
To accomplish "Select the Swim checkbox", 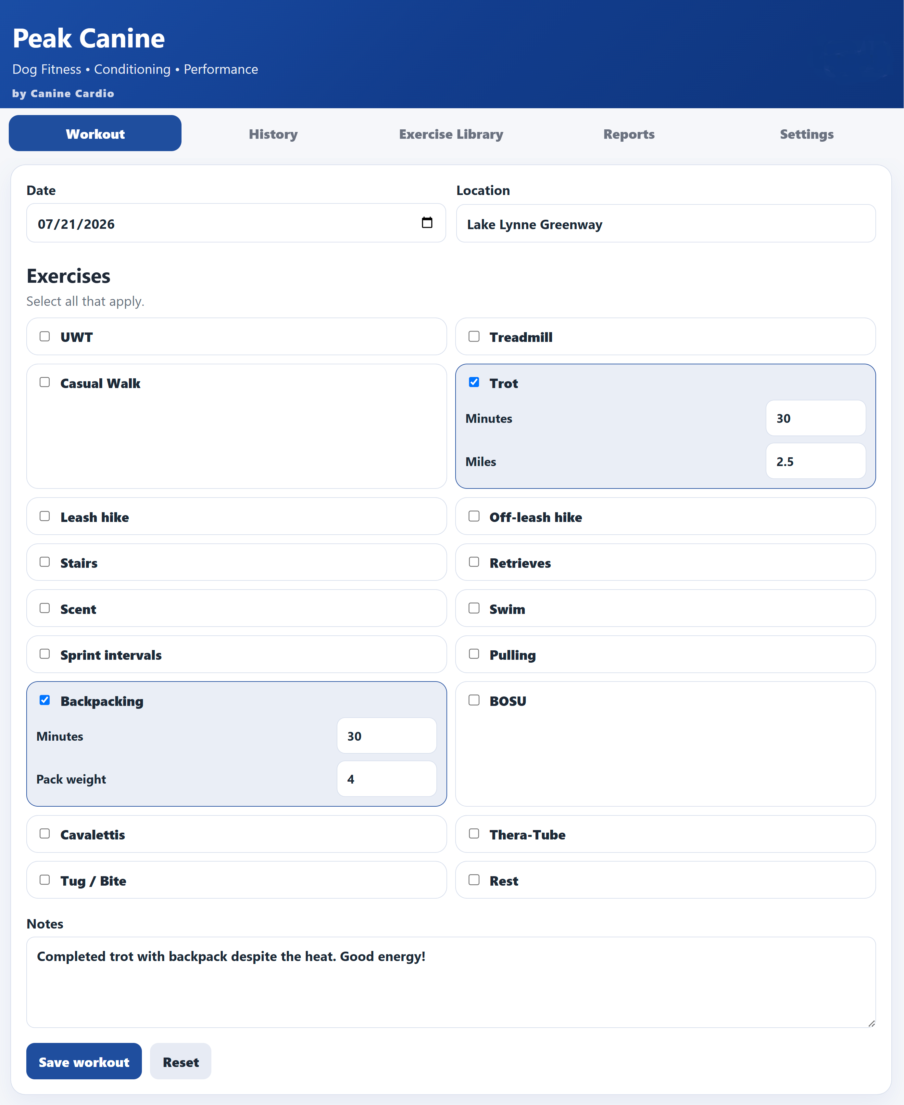I will [x=474, y=608].
